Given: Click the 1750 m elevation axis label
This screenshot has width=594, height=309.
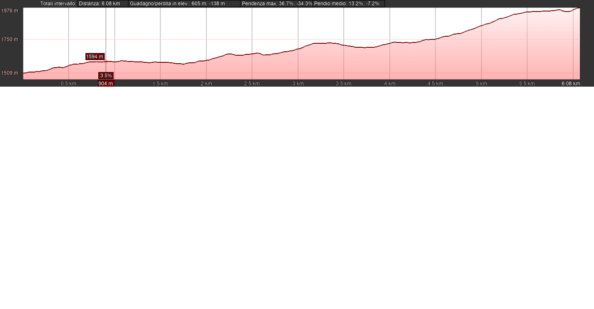Looking at the screenshot, I should pos(9,40).
